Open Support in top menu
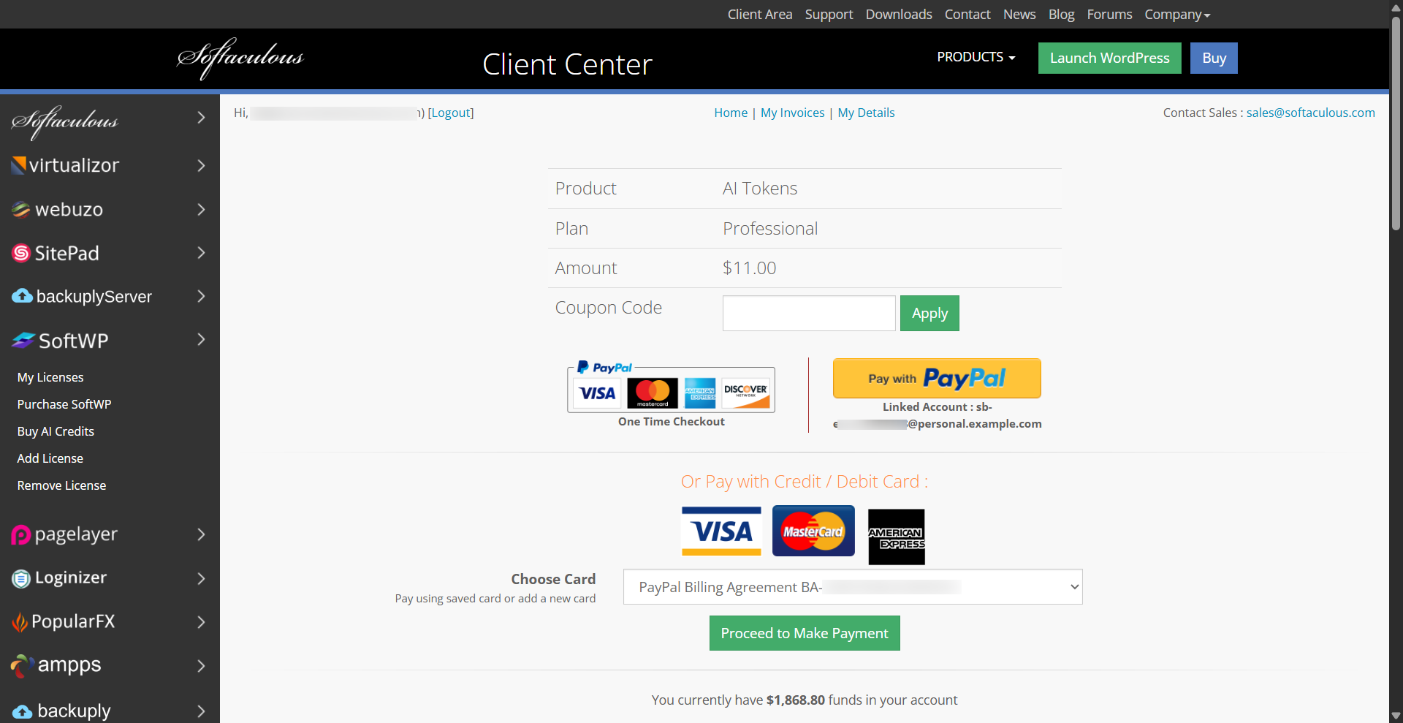 coord(829,15)
